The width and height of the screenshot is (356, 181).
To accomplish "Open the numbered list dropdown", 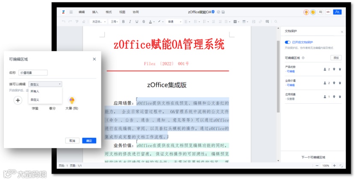I will point(206,21).
